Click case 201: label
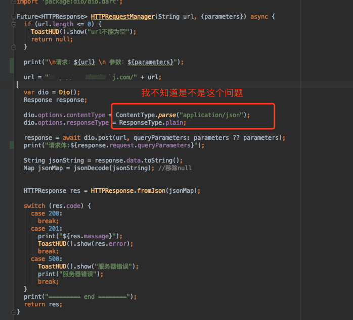Image resolution: width=353 pixels, height=320 pixels. tap(47, 229)
